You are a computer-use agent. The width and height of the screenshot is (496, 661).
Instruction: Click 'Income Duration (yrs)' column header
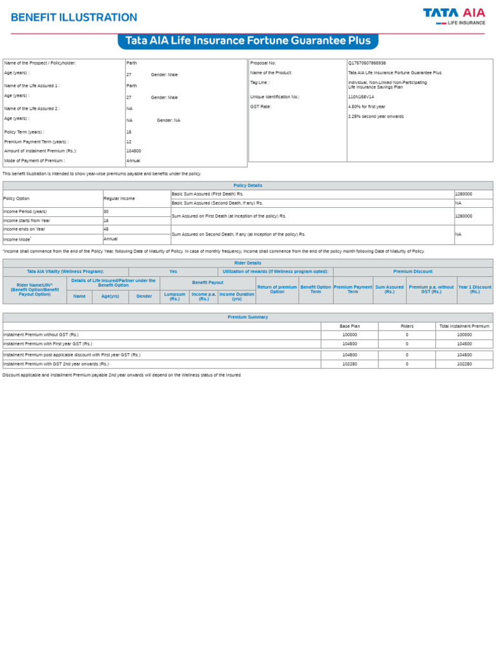tap(236, 296)
